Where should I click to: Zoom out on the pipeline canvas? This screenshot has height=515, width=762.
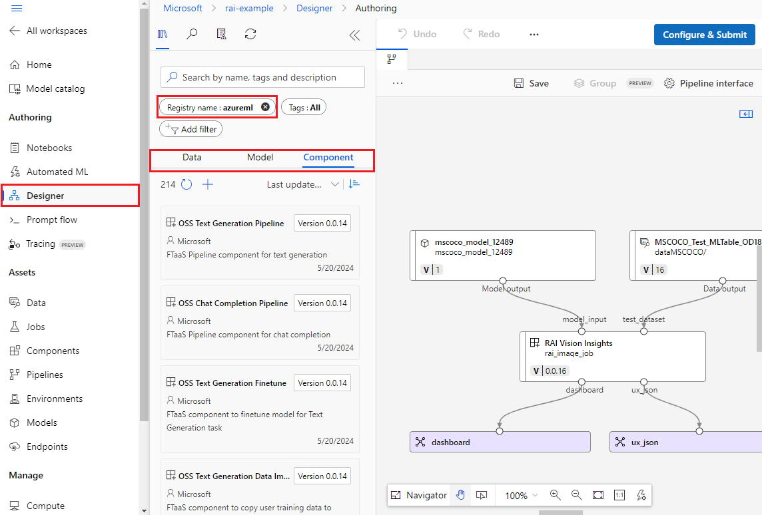[576, 495]
